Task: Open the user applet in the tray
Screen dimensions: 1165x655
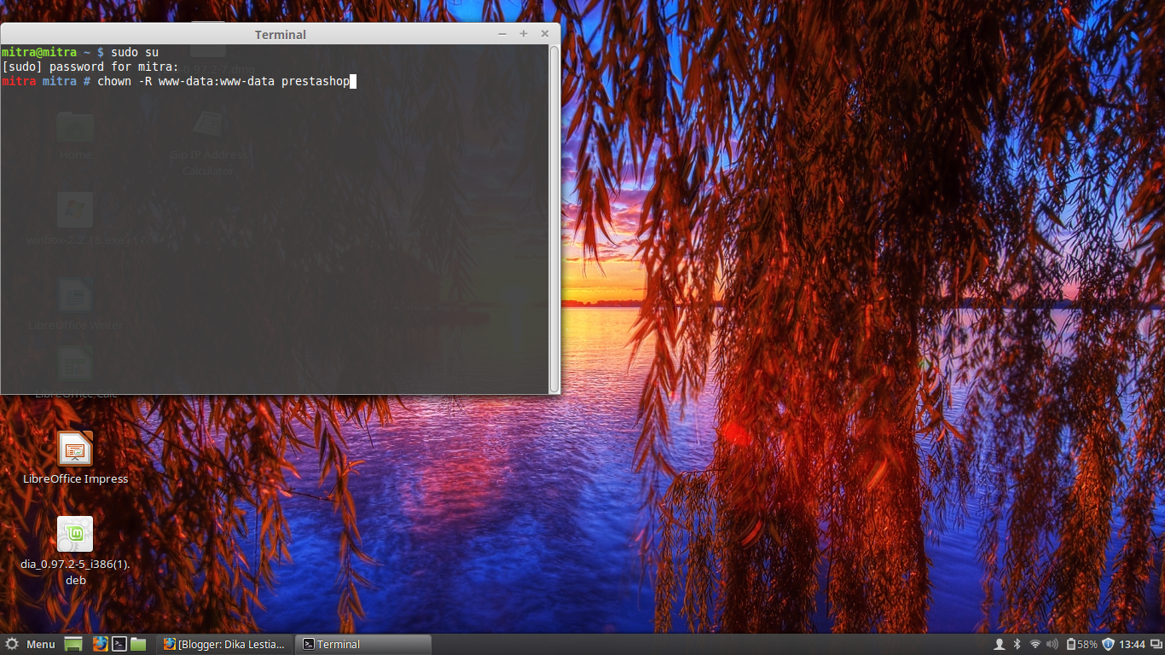Action: [x=999, y=644]
